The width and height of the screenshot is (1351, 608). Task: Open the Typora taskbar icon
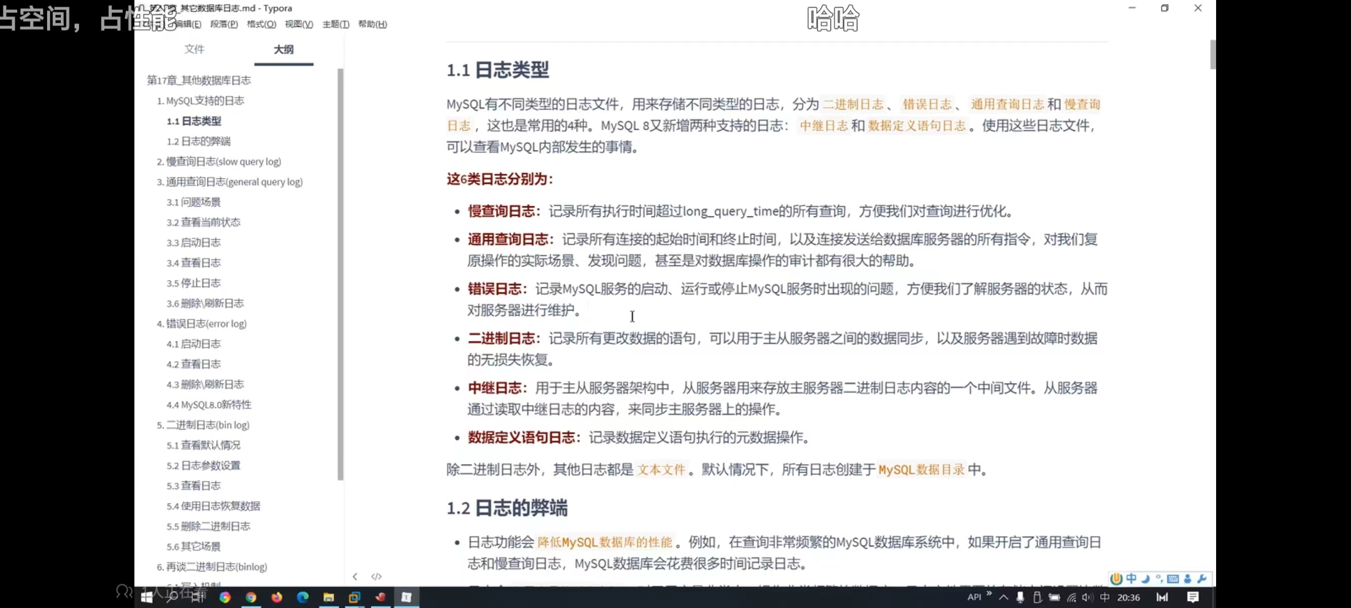coord(406,597)
